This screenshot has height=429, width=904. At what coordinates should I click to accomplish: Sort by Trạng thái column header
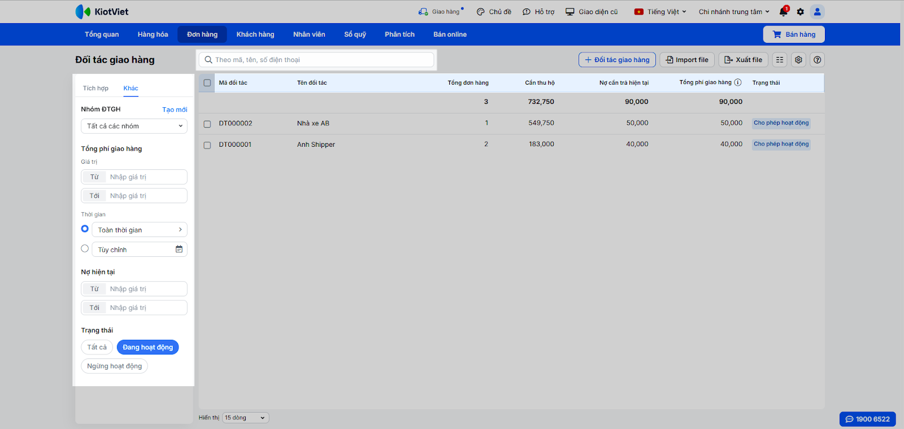point(766,83)
